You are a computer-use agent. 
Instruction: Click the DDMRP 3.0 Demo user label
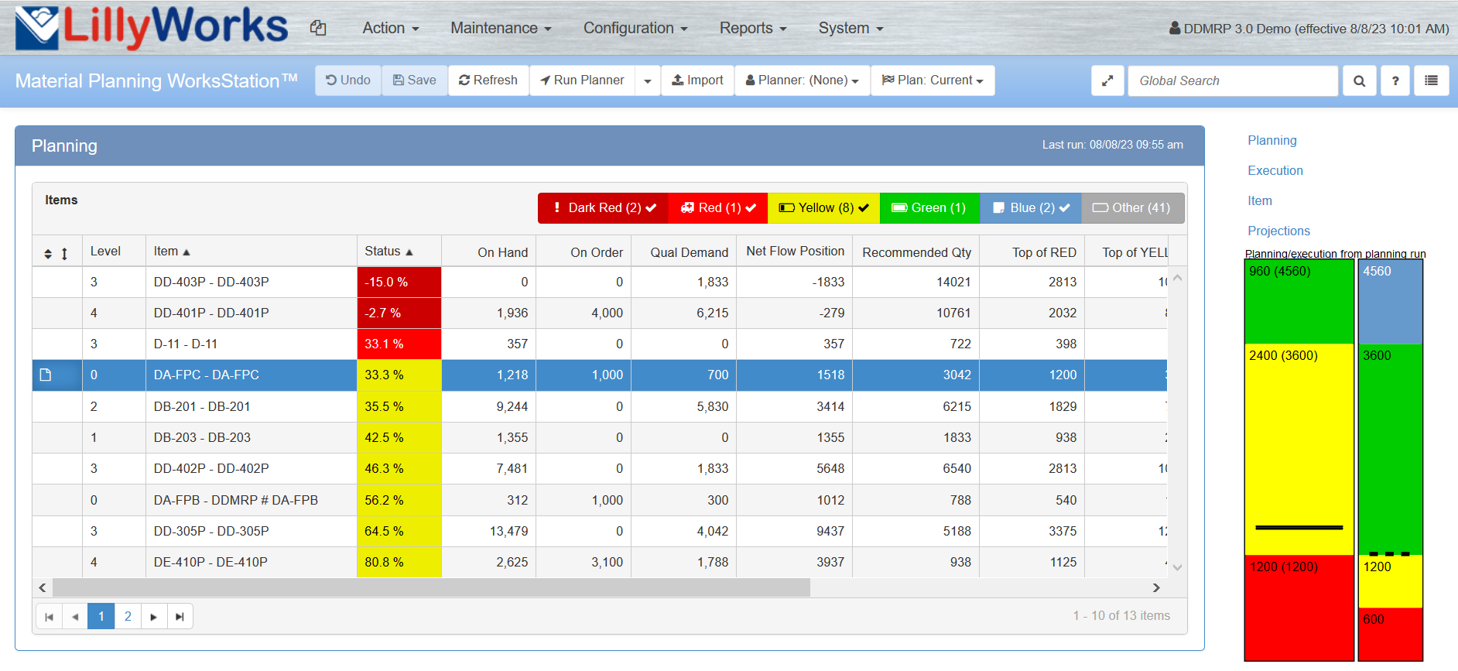[1309, 29]
